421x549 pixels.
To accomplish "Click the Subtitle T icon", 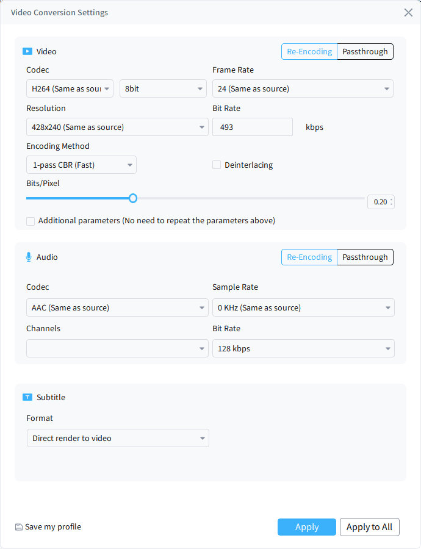I will [x=28, y=397].
